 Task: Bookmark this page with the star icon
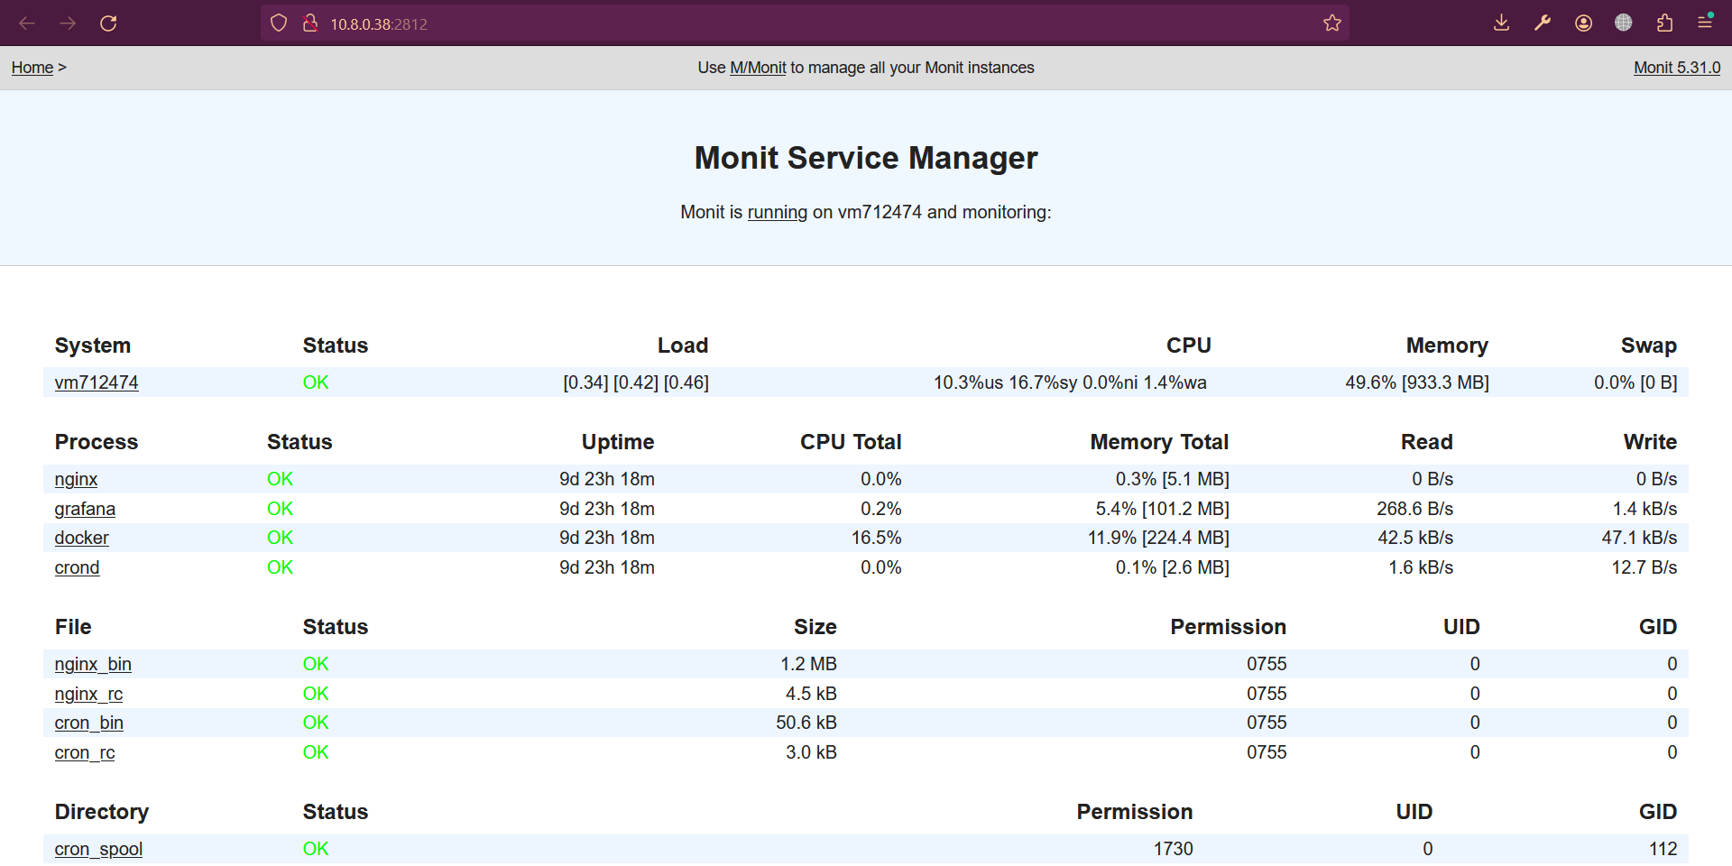point(1332,23)
